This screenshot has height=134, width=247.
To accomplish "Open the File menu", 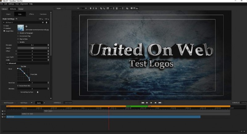I will tap(2, 4).
